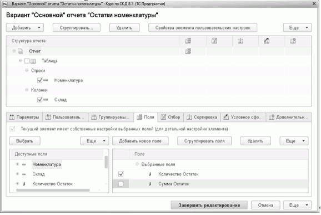Viewport: 321px width, 215px height.
Task: Select Склад in available fields list
Action: pyautogui.click(x=38, y=174)
